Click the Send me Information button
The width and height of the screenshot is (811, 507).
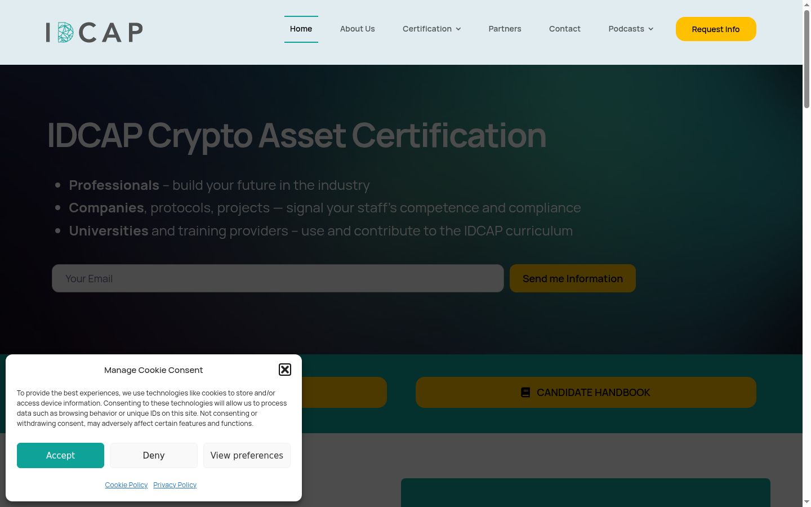click(573, 278)
